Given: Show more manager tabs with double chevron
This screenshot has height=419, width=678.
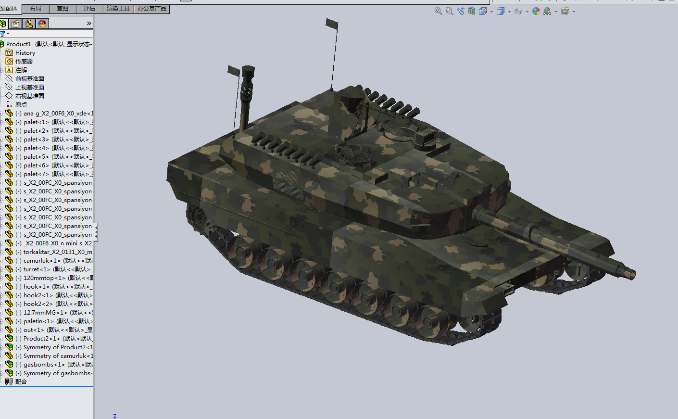Looking at the screenshot, I should click(x=89, y=23).
